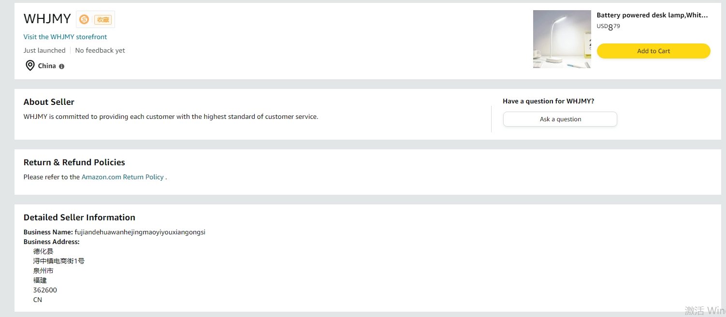Image resolution: width=726 pixels, height=317 pixels.
Task: Click the 收藏 favorite button
Action: pyautogui.click(x=103, y=19)
